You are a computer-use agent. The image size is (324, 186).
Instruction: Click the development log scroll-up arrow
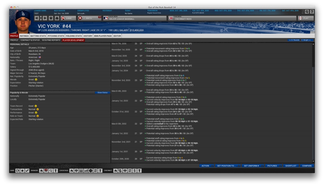click(x=313, y=44)
